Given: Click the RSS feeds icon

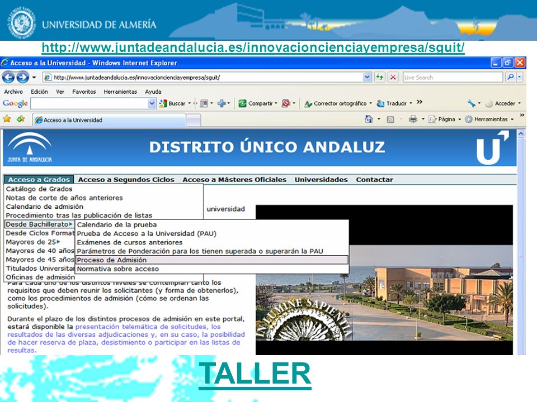Looking at the screenshot, I should click(390, 119).
